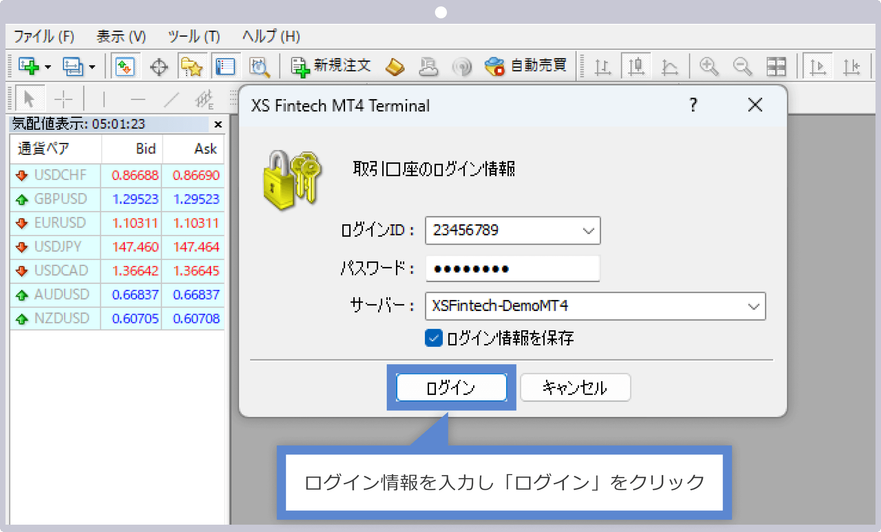
Task: Click the zoom in magnifier icon
Action: coord(709,67)
